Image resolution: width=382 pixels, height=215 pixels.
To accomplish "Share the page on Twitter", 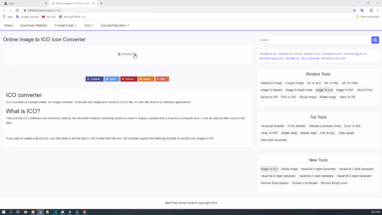I will click(x=112, y=79).
